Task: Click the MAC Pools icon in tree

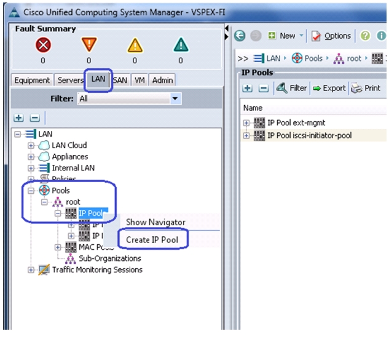Action: 71,247
